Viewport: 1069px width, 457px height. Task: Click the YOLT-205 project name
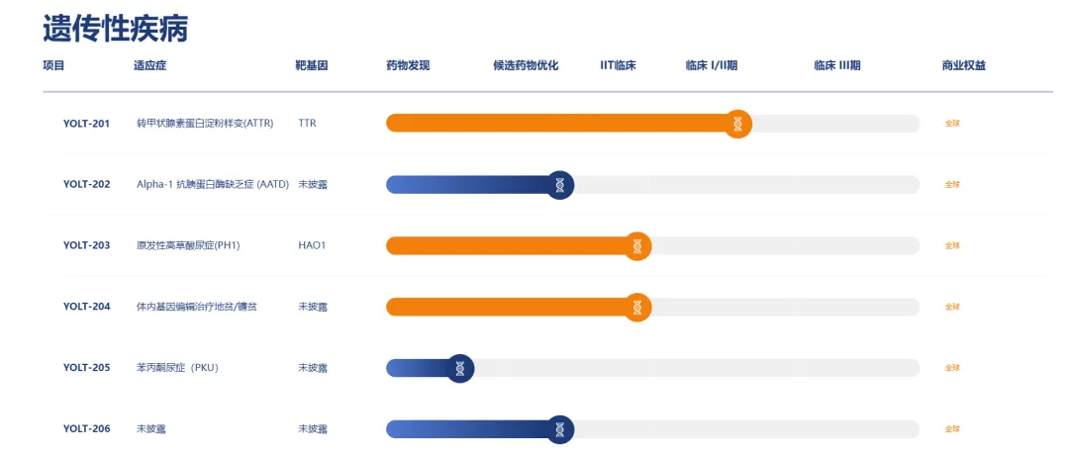[86, 368]
